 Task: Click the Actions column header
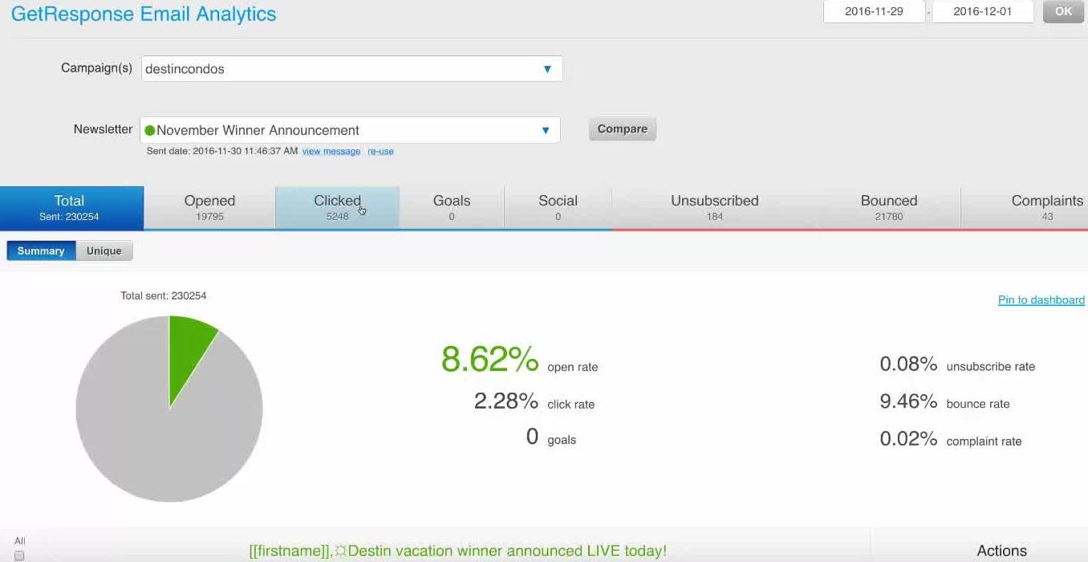[x=1001, y=551]
